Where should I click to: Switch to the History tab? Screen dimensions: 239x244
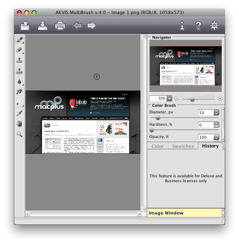[210, 146]
